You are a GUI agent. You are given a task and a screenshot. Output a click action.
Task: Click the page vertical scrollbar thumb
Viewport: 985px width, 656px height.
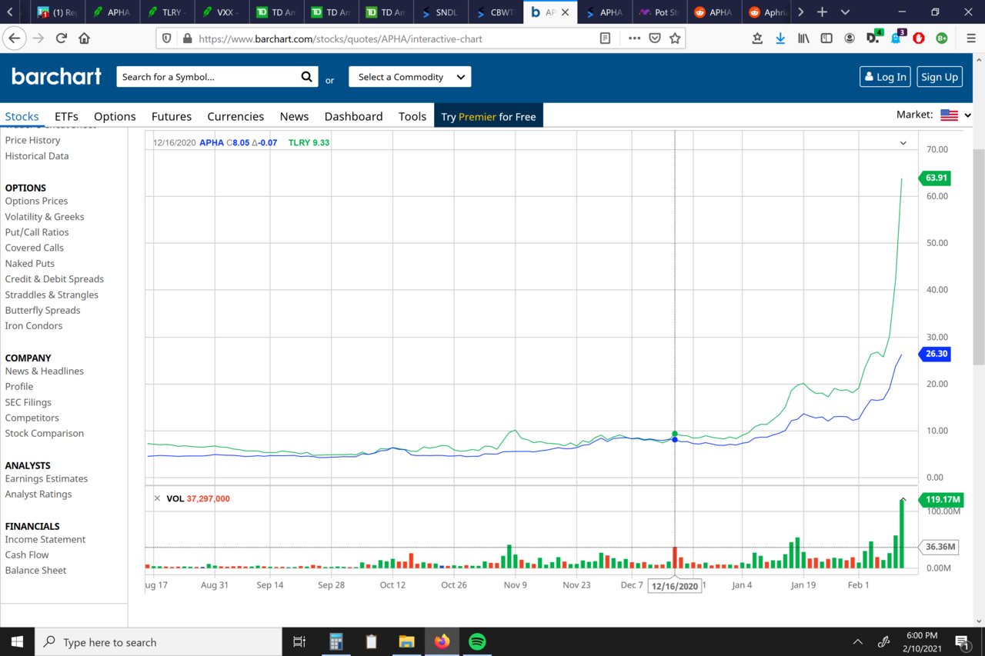pos(979,258)
